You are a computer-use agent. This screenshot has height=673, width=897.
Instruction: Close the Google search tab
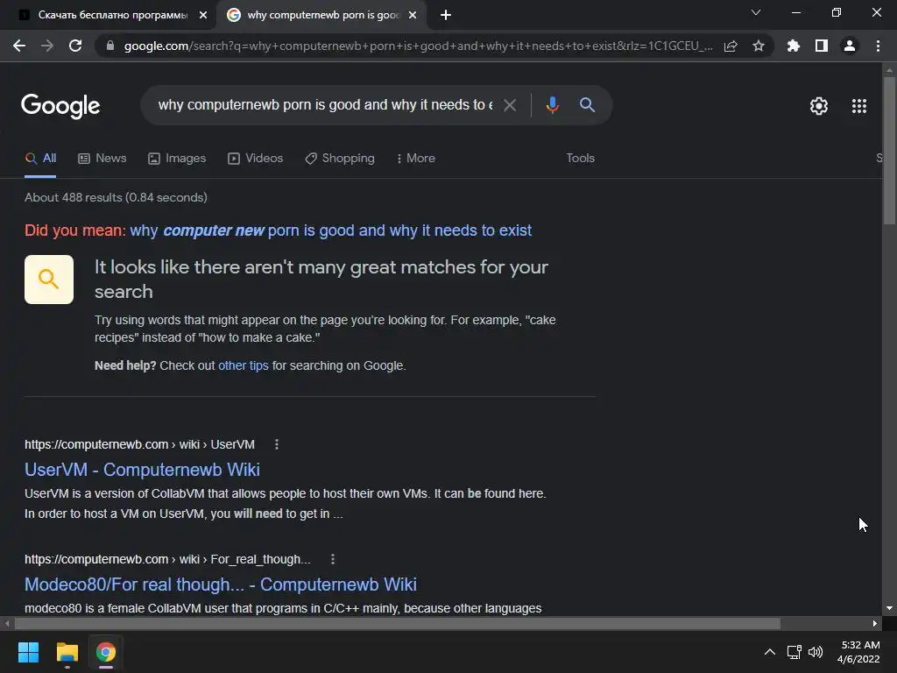[x=413, y=15]
